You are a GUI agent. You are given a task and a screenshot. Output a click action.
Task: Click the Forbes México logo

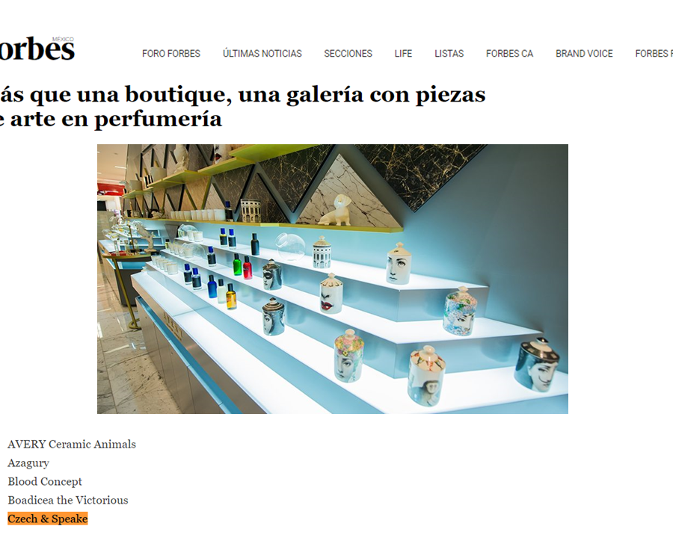37,49
